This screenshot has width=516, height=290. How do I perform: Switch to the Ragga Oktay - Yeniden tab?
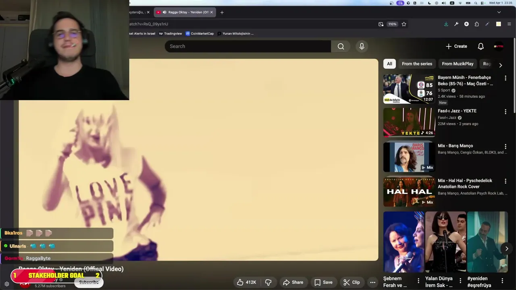[x=185, y=12]
